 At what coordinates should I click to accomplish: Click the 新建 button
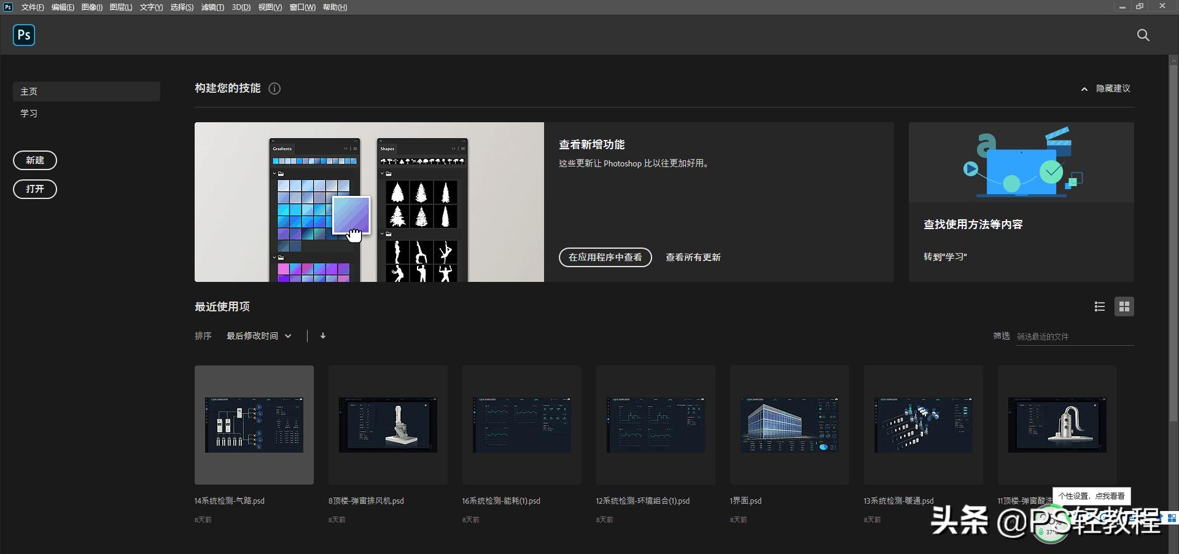click(x=35, y=160)
